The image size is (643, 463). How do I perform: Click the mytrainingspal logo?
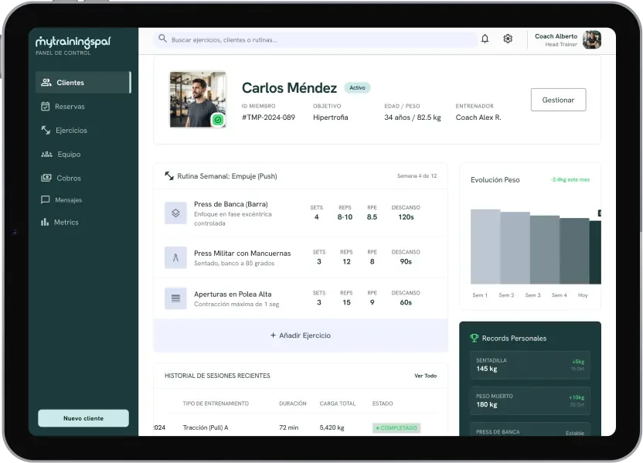73,43
